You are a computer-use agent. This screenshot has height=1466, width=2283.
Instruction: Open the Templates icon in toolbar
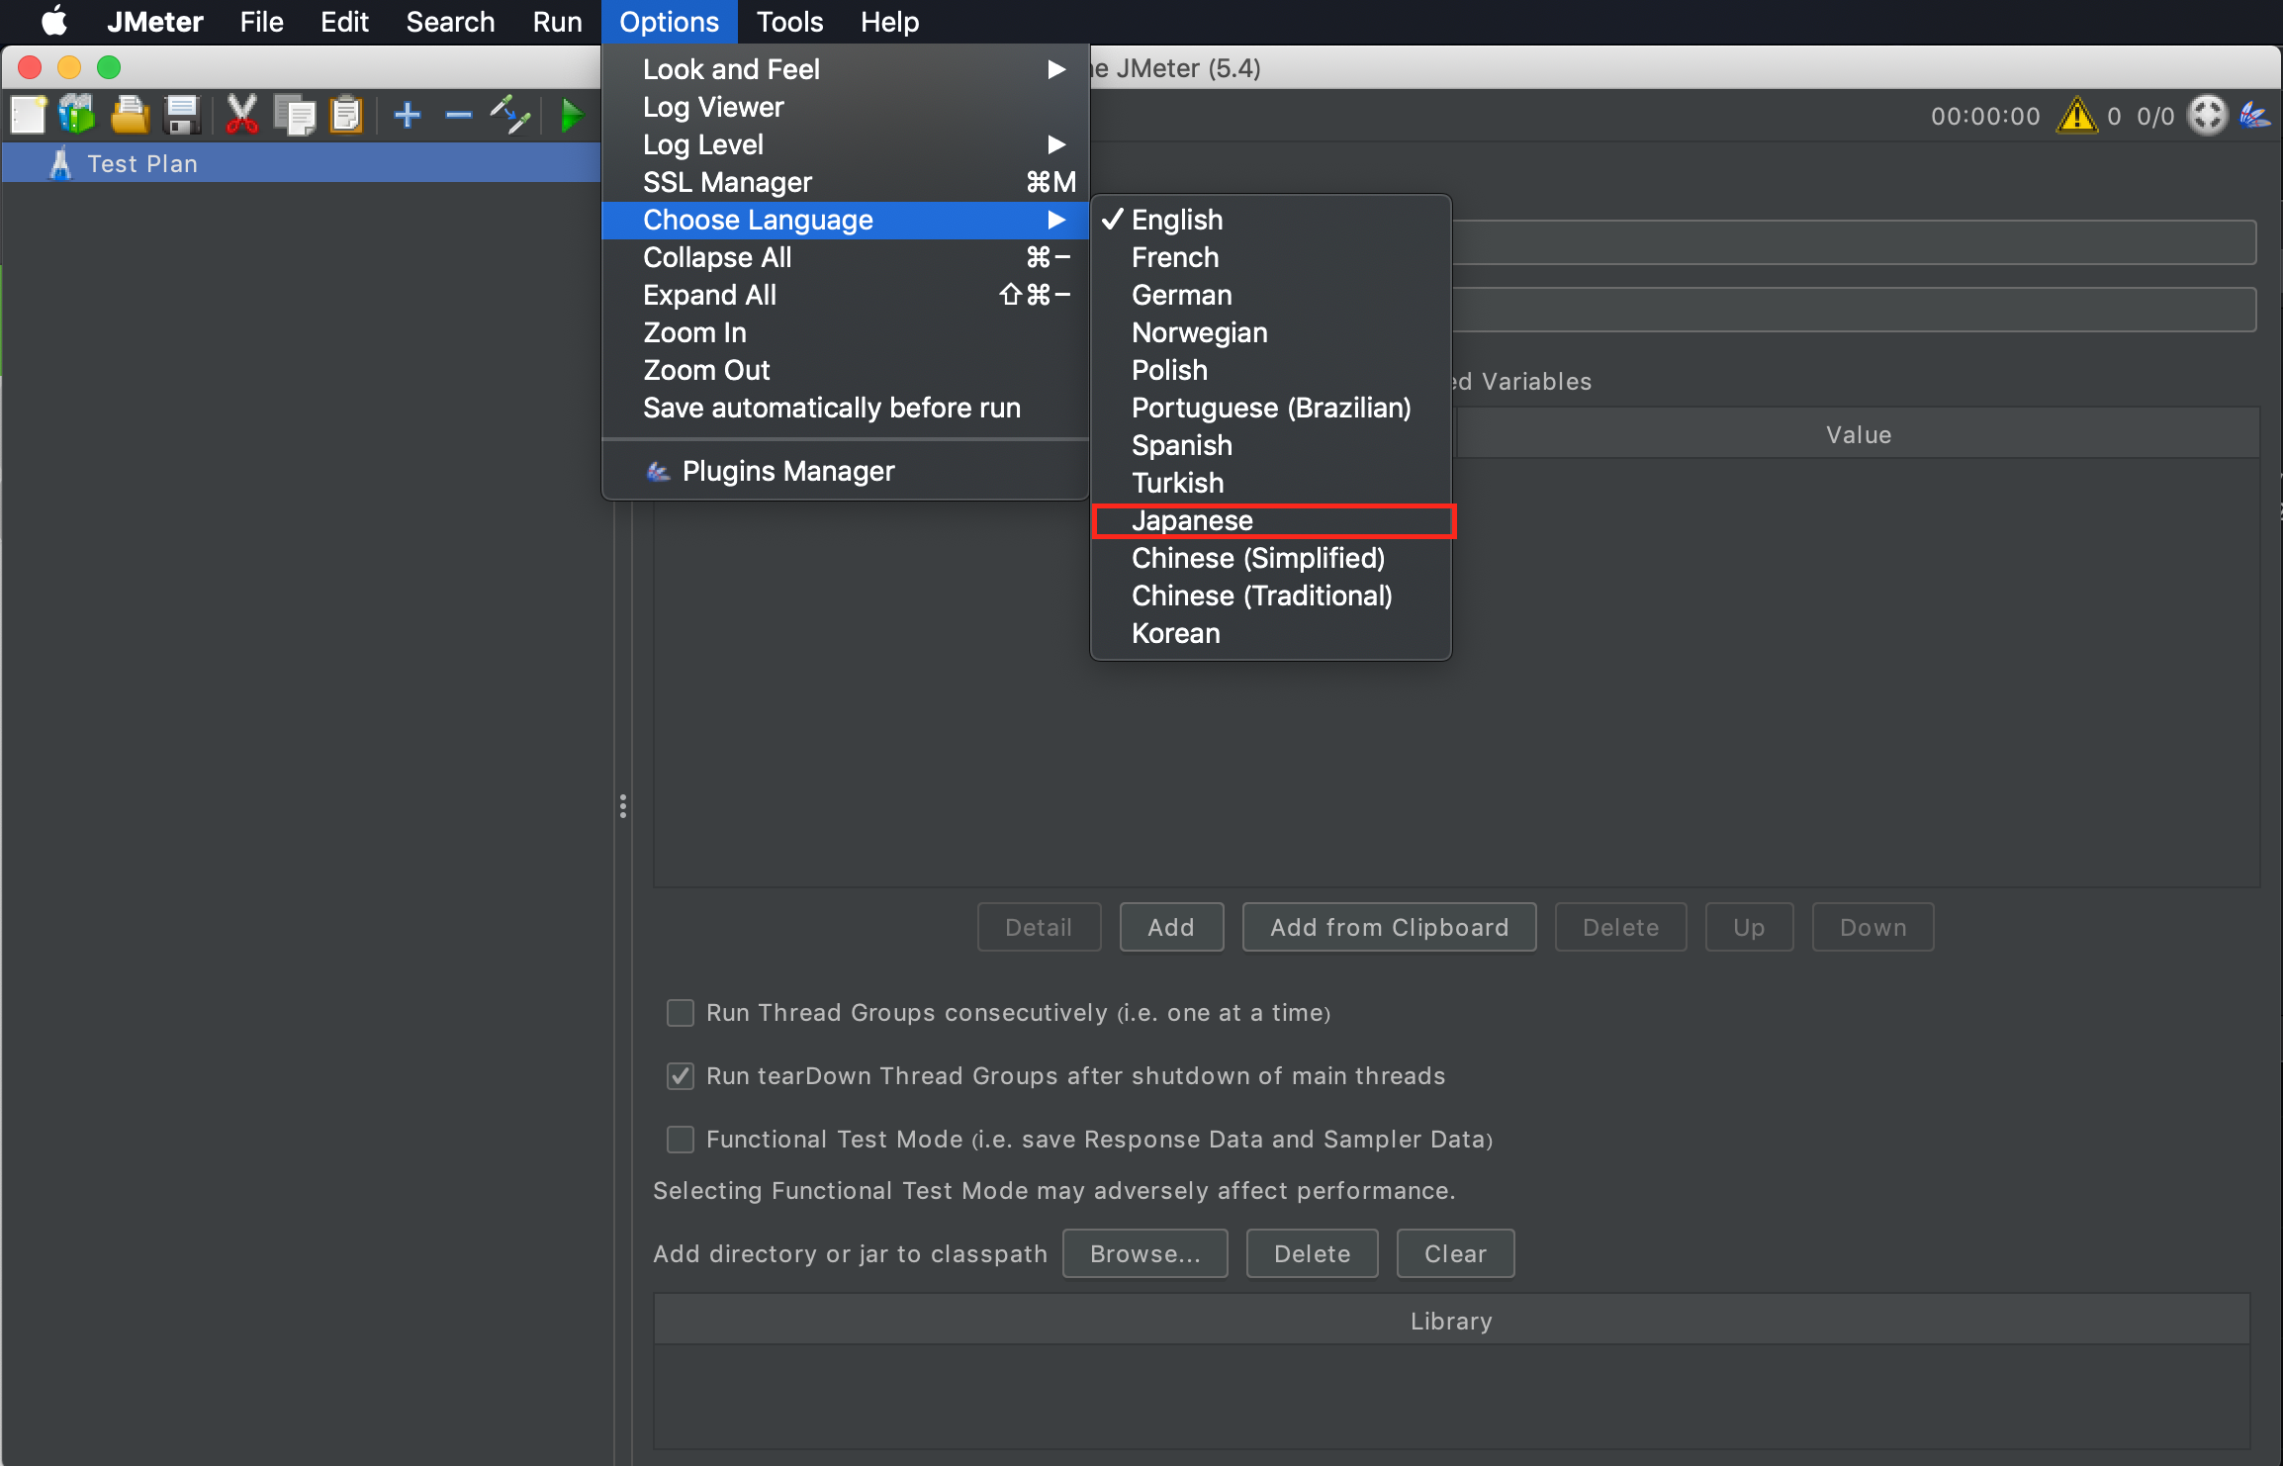77,116
